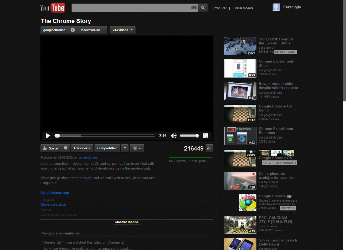Click the like/dislike ratio bar
346x250 pixels.
(x=191, y=157)
